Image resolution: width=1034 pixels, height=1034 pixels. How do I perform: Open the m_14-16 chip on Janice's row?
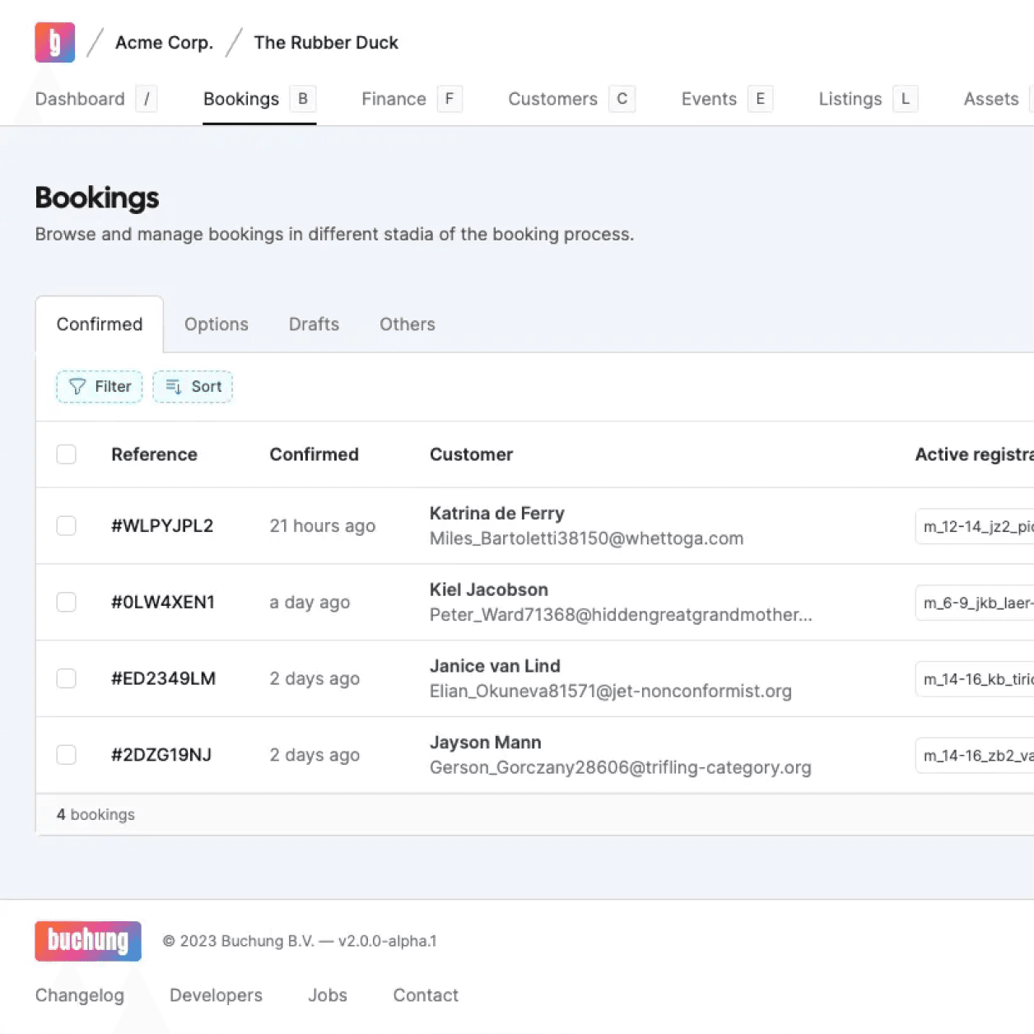pos(976,678)
